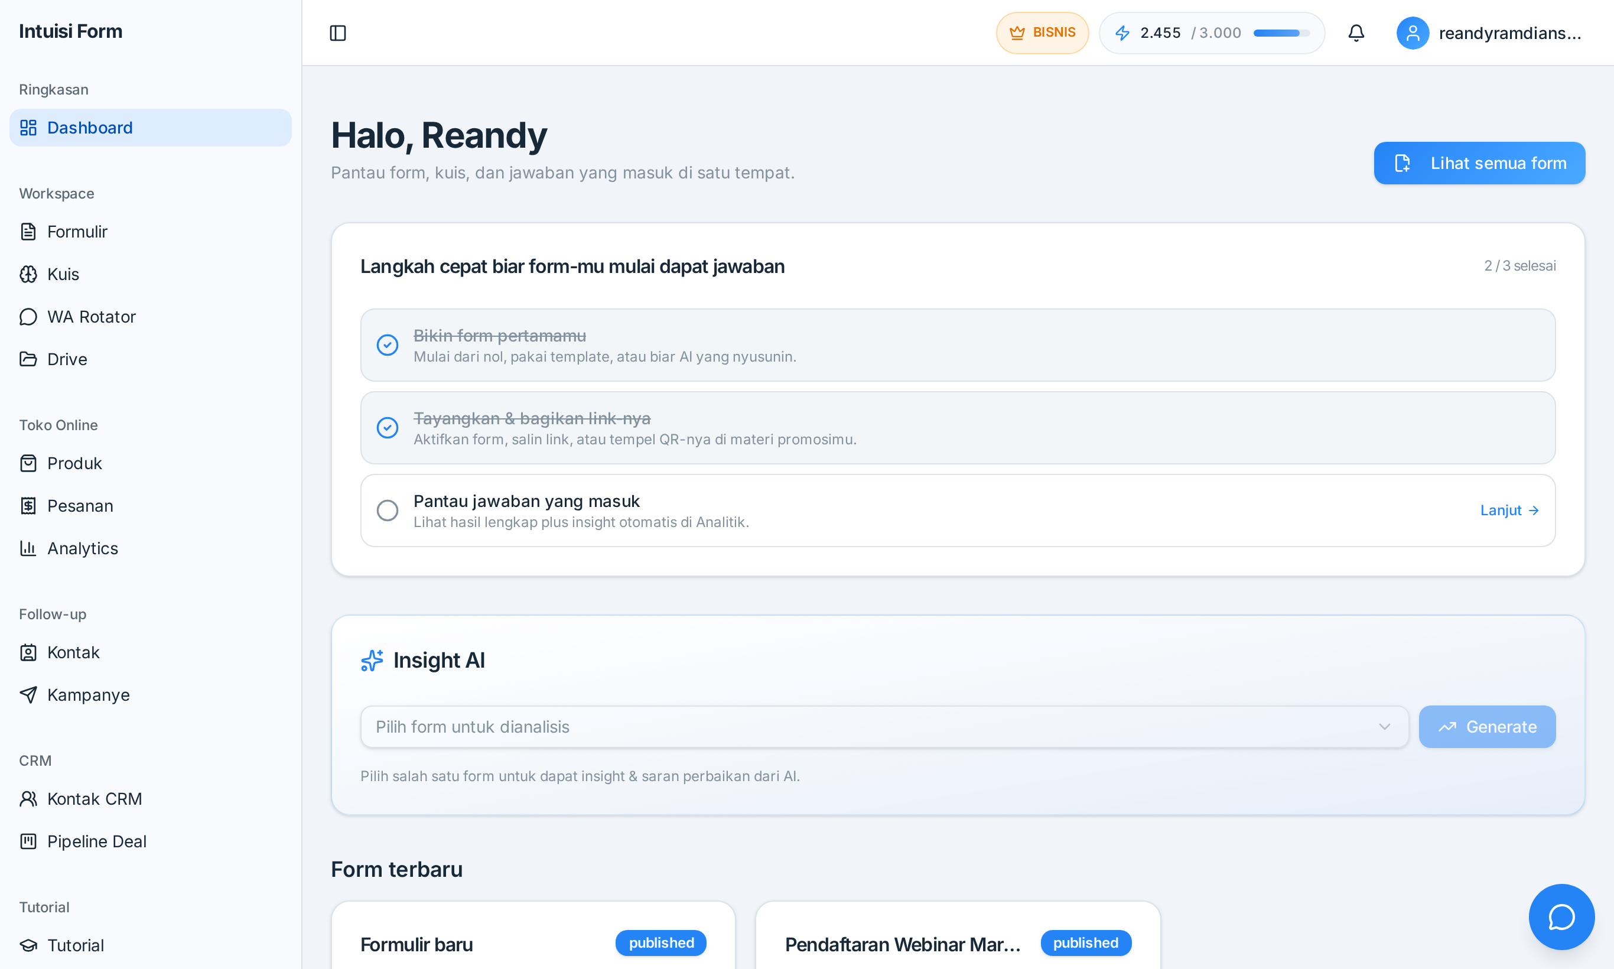The height and width of the screenshot is (969, 1614).
Task: Open the floating chat support button
Action: pos(1561,917)
